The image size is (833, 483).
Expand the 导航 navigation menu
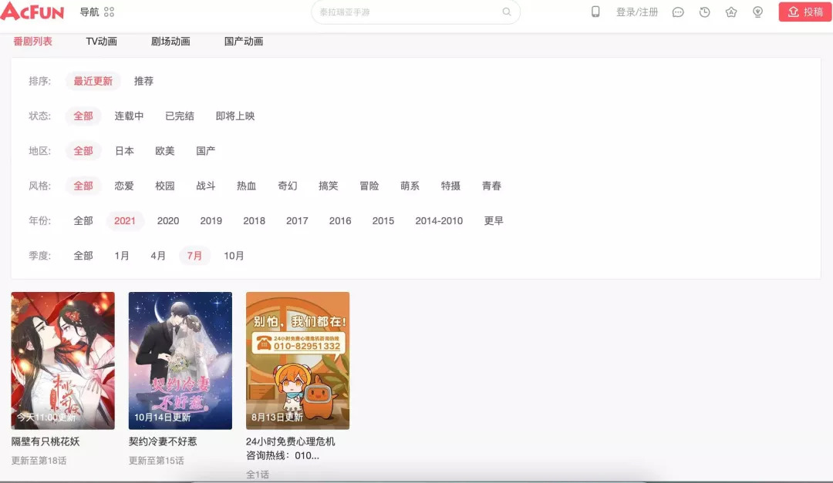coord(89,12)
